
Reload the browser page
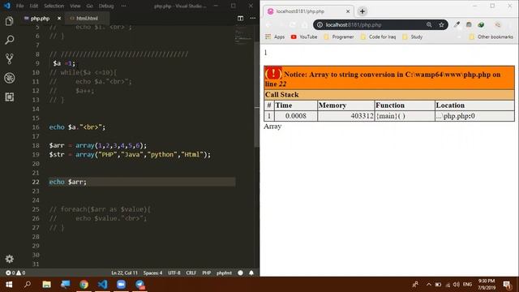[x=293, y=25]
